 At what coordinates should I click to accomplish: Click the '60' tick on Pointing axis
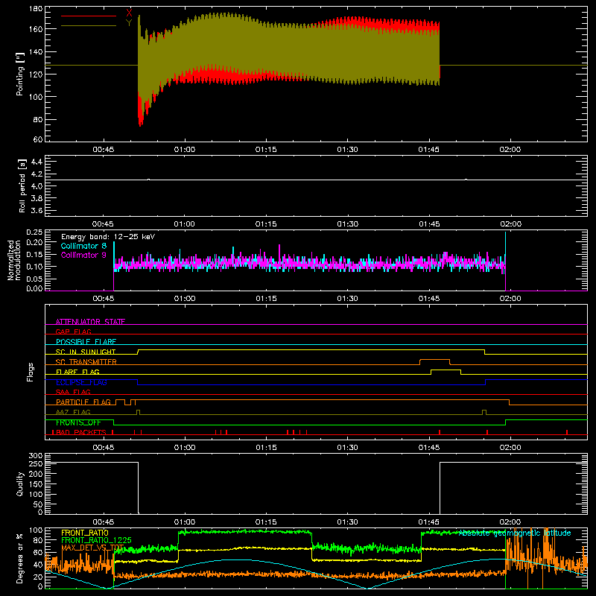pyautogui.click(x=38, y=139)
